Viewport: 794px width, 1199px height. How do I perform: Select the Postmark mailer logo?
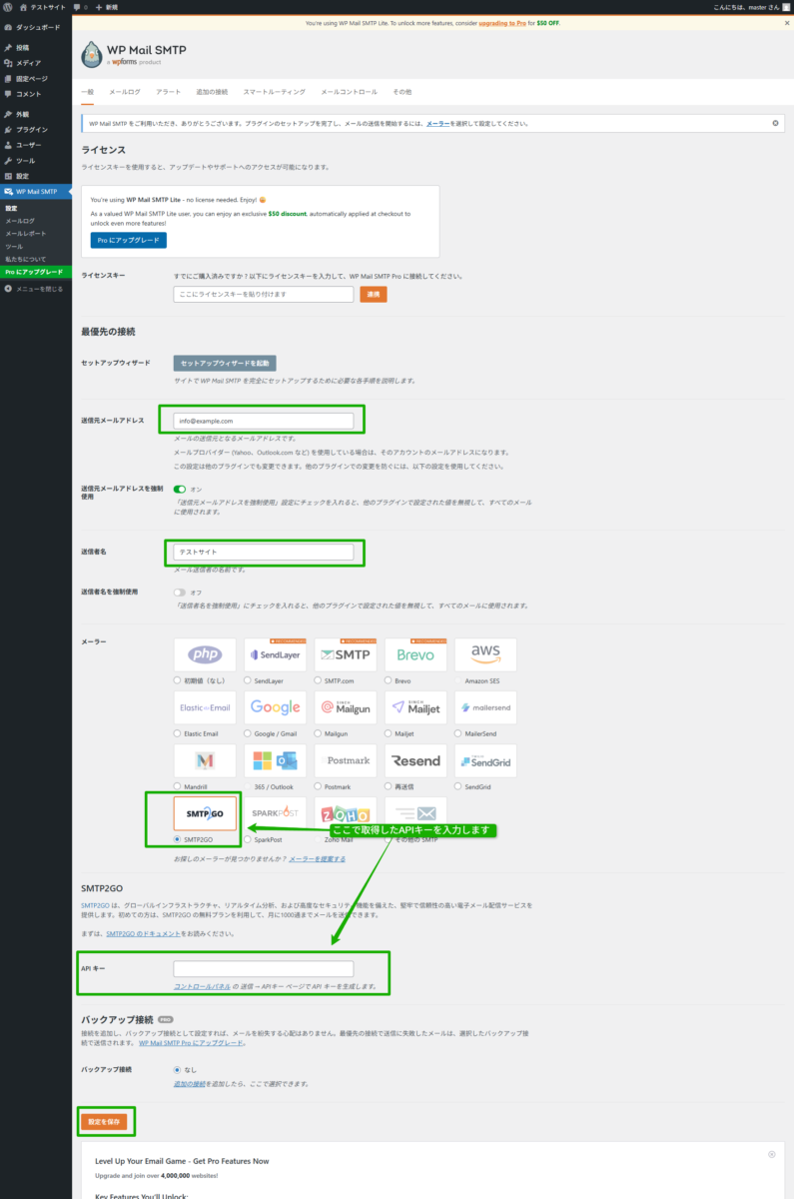[346, 760]
